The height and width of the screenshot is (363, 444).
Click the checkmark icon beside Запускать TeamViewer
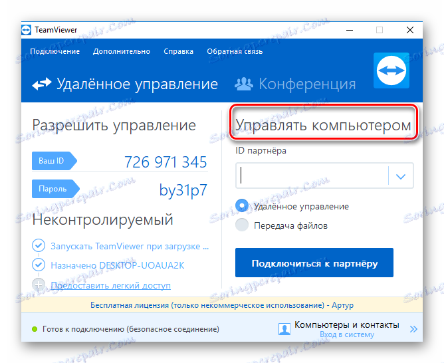[x=39, y=245]
